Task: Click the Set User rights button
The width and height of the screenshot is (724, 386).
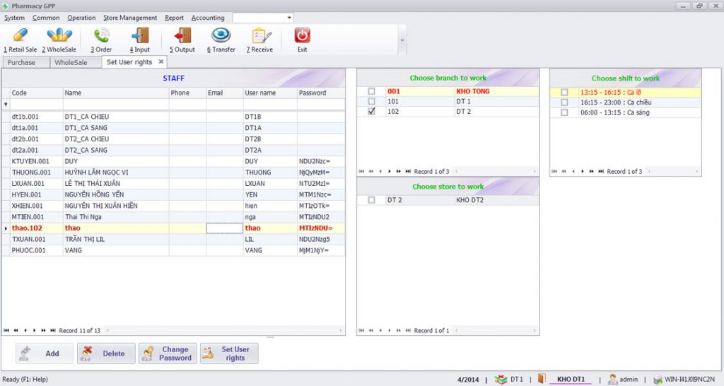Action: [x=229, y=353]
